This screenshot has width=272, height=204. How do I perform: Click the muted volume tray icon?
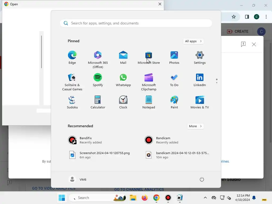click(229, 198)
